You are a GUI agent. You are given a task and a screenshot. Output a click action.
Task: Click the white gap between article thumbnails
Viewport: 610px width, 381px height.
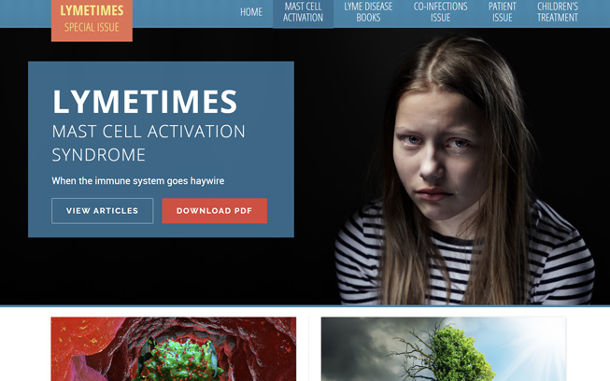point(308,348)
